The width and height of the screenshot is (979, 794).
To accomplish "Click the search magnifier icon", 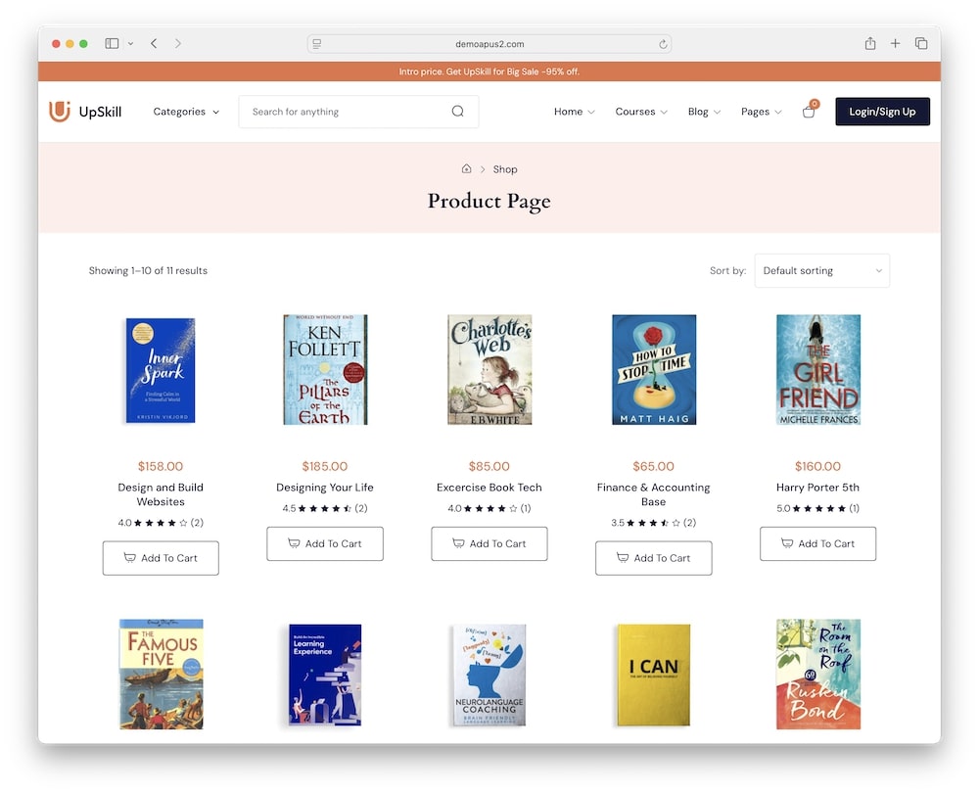I will pos(457,111).
